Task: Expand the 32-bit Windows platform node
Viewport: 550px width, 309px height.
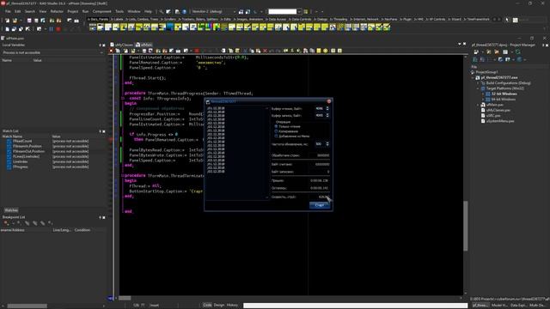Action: (x=483, y=94)
